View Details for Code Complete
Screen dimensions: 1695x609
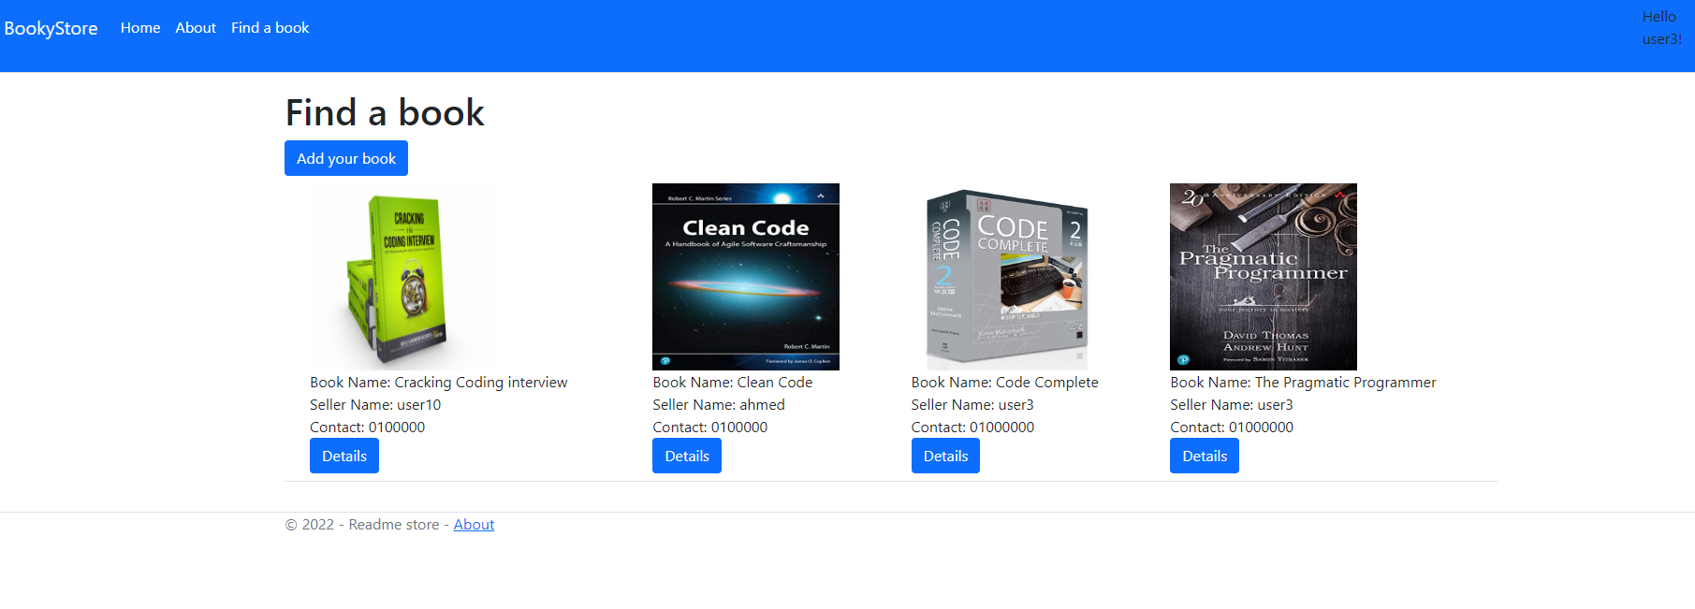tap(945, 456)
